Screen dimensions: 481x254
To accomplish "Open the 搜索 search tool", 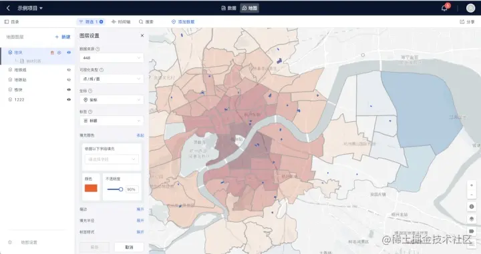I will point(146,22).
